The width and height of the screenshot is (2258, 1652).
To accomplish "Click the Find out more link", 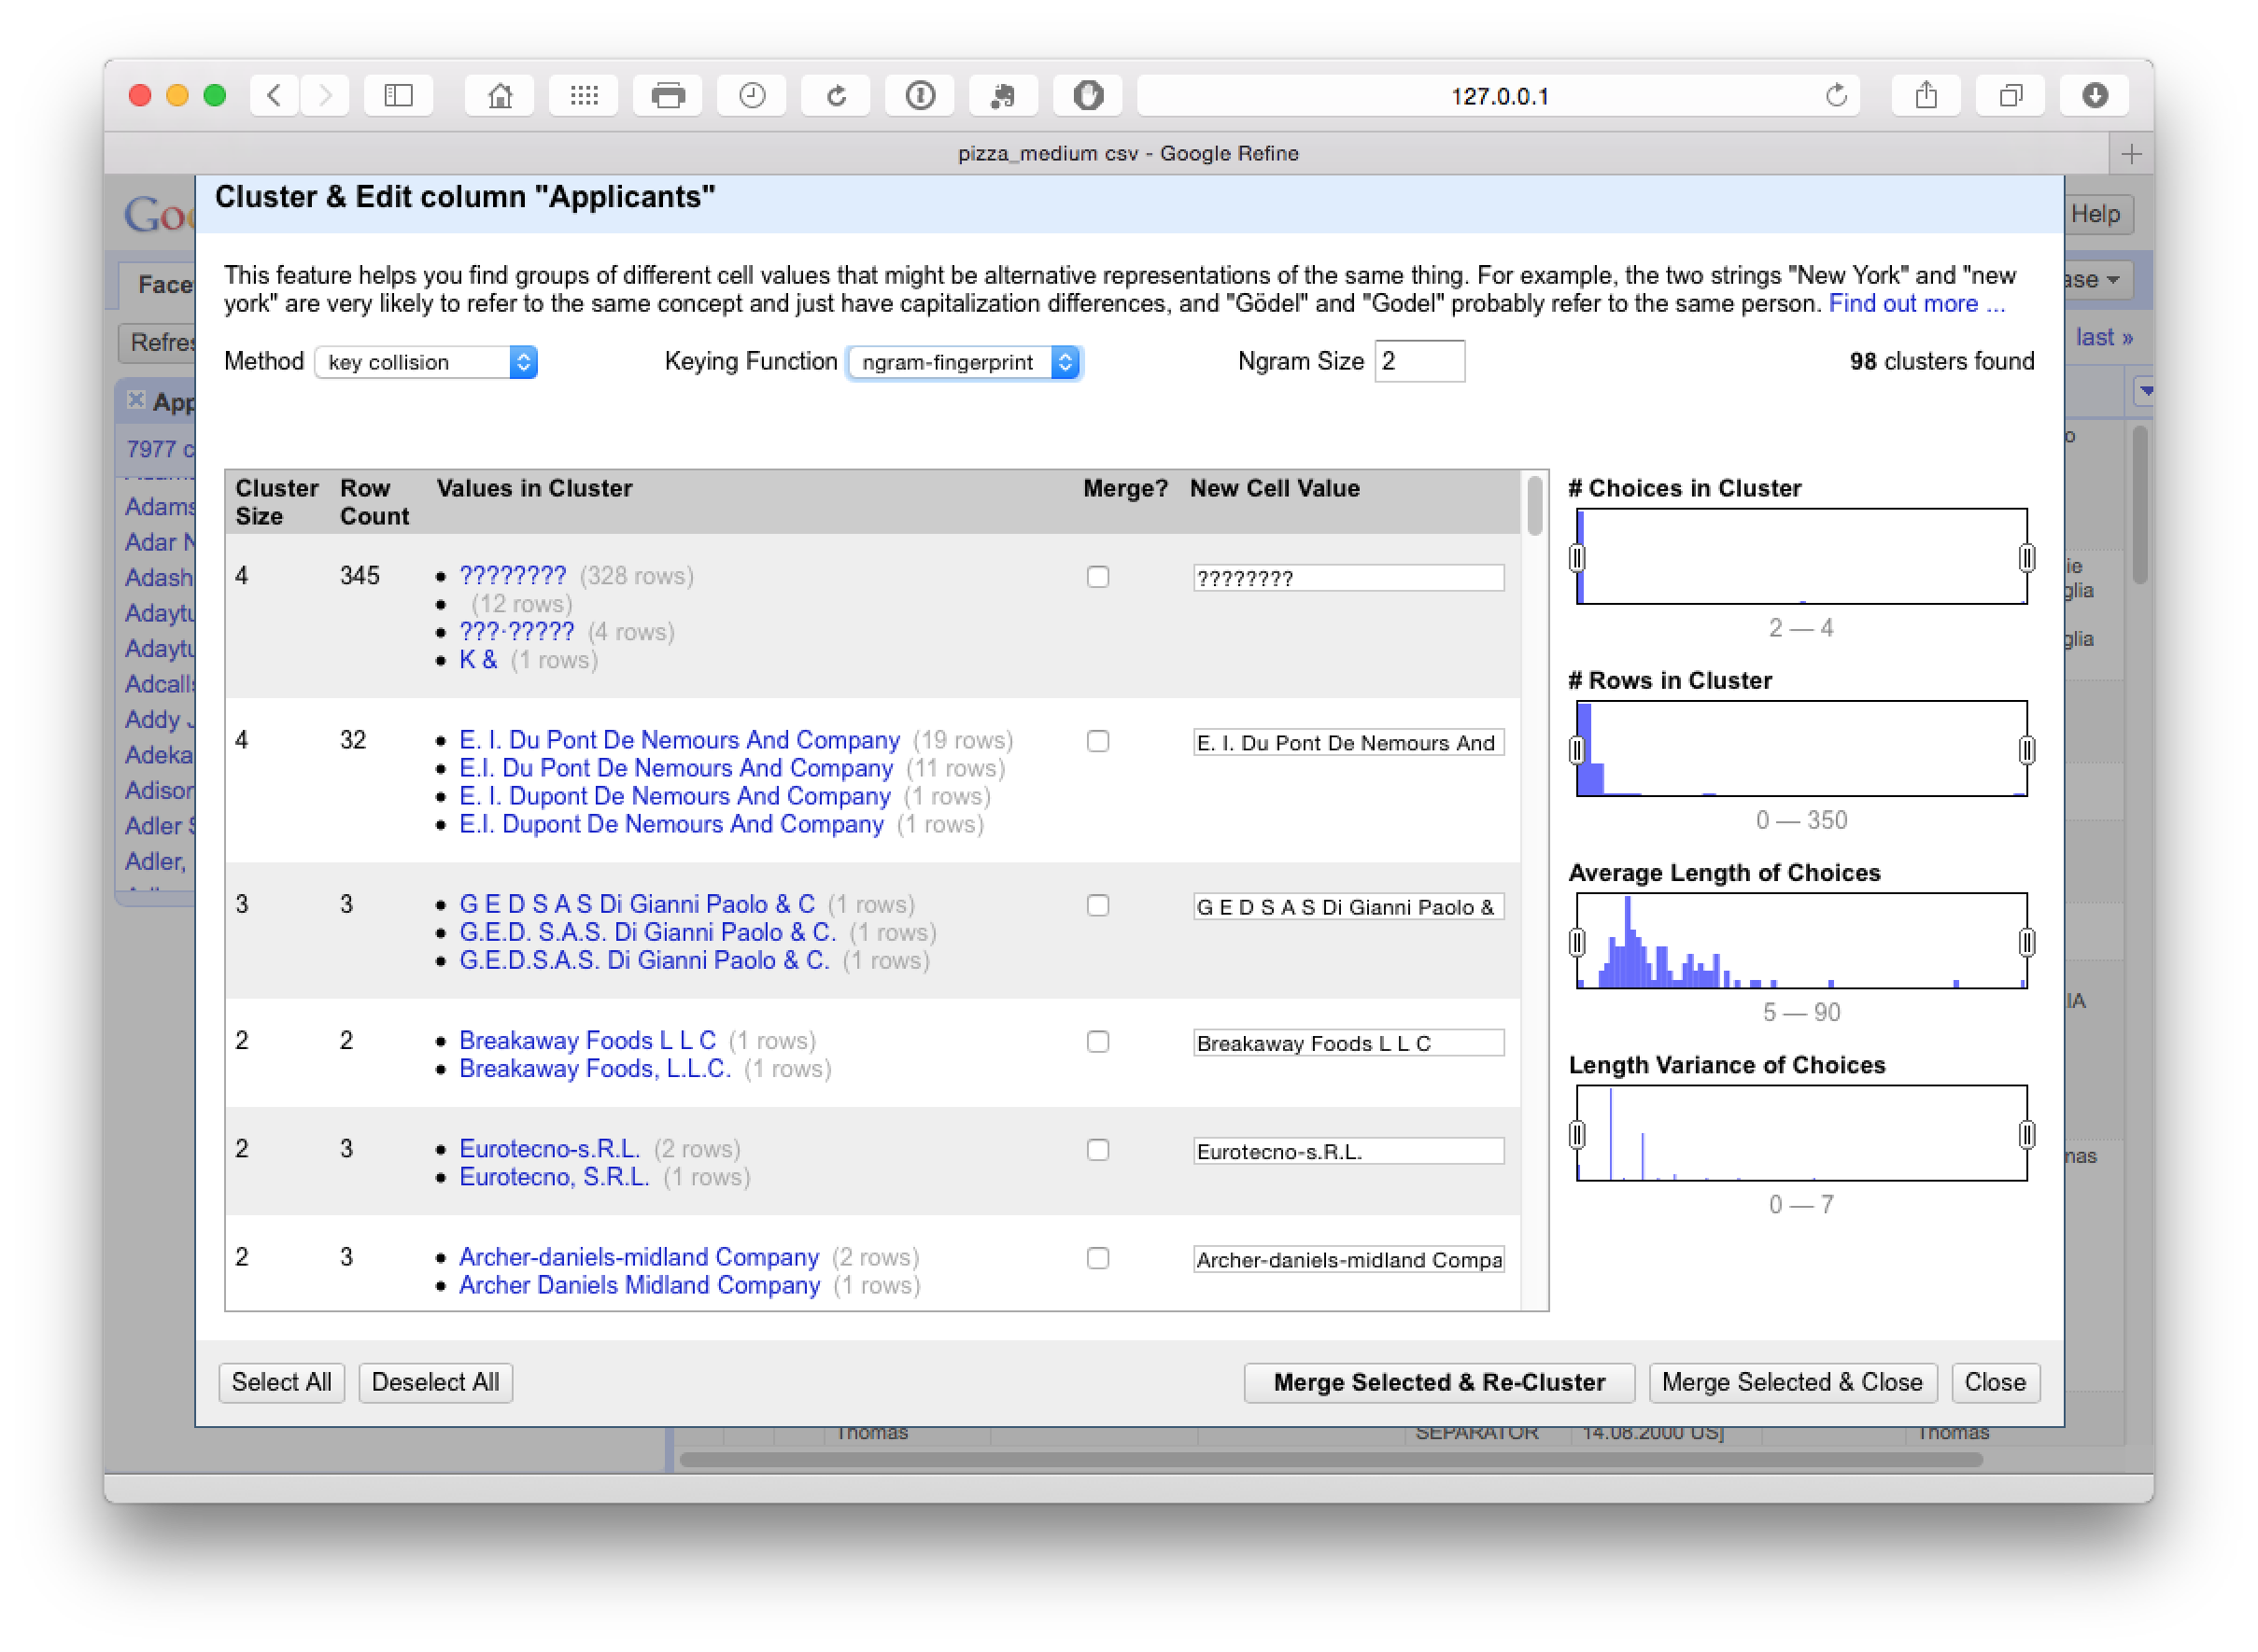I will (x=1916, y=303).
